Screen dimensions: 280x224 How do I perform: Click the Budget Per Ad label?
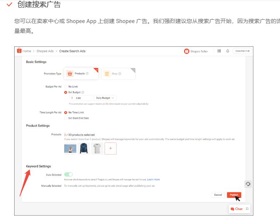pyautogui.click(x=53, y=87)
